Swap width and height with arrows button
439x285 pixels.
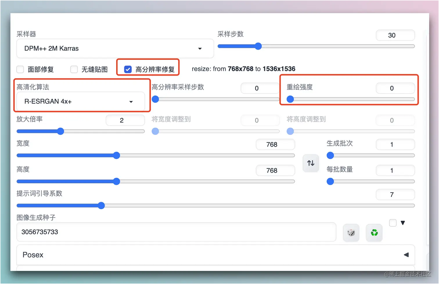pyautogui.click(x=311, y=163)
